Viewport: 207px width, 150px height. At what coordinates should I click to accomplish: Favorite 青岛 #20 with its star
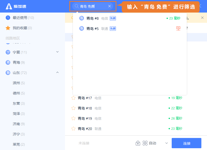click(73, 128)
